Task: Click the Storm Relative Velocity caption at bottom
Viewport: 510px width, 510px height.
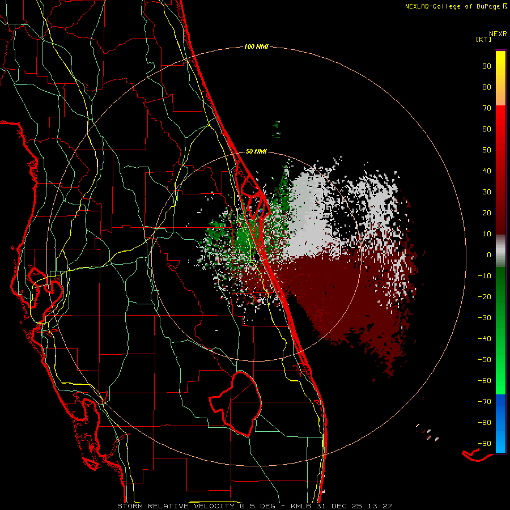Action: [254, 506]
